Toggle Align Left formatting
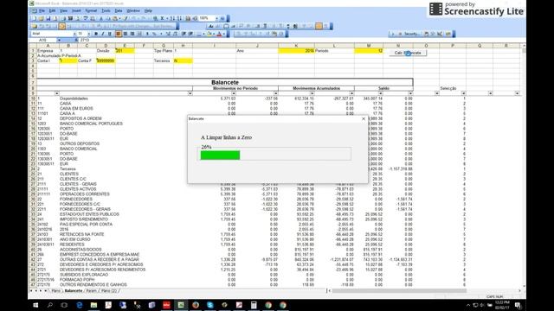The image size is (554, 311). click(119, 34)
